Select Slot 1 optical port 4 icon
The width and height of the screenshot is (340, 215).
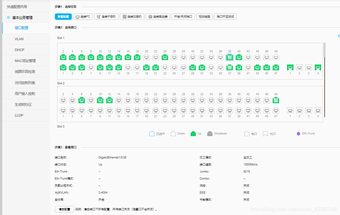(318, 67)
